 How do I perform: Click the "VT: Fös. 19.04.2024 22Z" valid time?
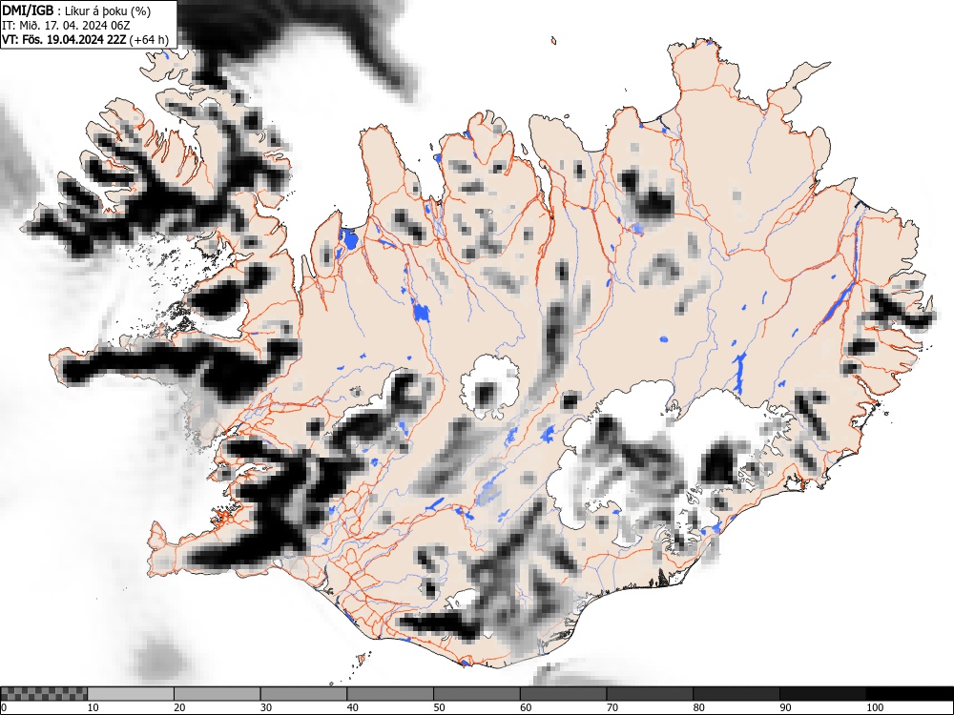tap(64, 39)
